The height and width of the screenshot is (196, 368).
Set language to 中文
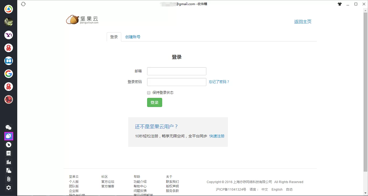265,190
